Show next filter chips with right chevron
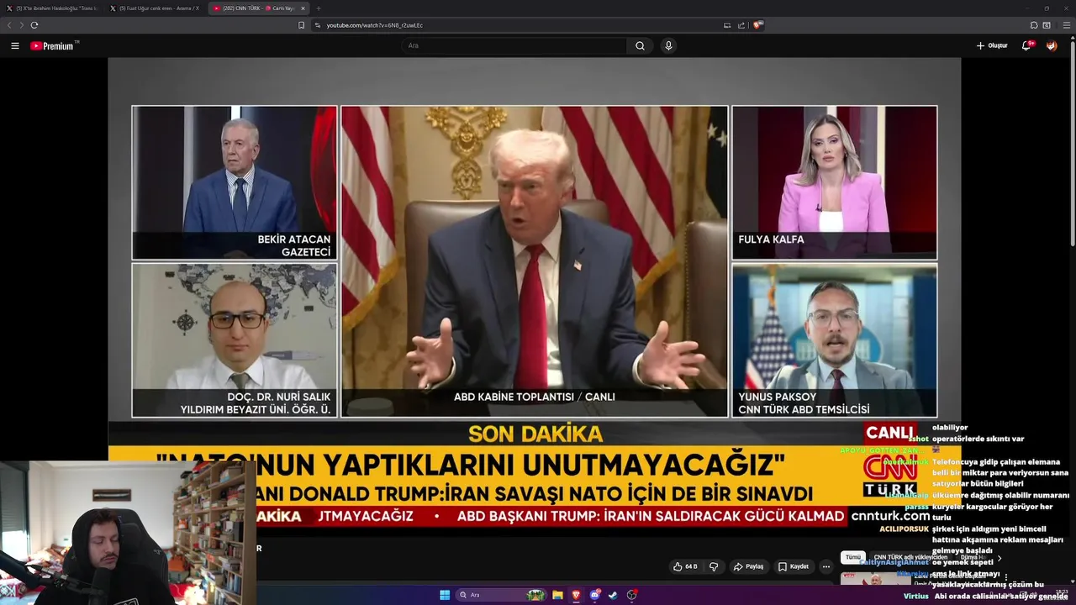 click(1000, 558)
